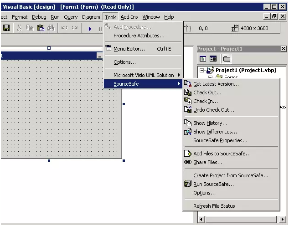
Task: Click the Copy toolbar icon
Action: pos(30,28)
